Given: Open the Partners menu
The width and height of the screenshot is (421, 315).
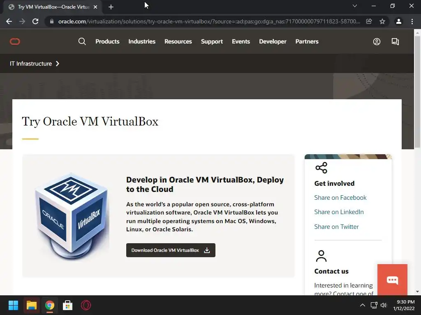Looking at the screenshot, I should [x=307, y=41].
